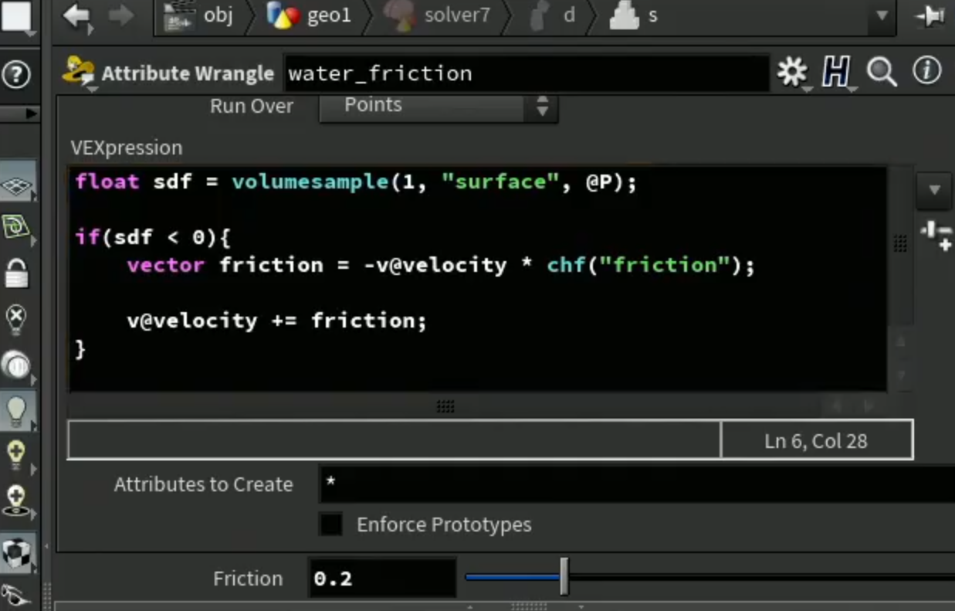
Task: Click the question mark help icon
Action: (16, 75)
